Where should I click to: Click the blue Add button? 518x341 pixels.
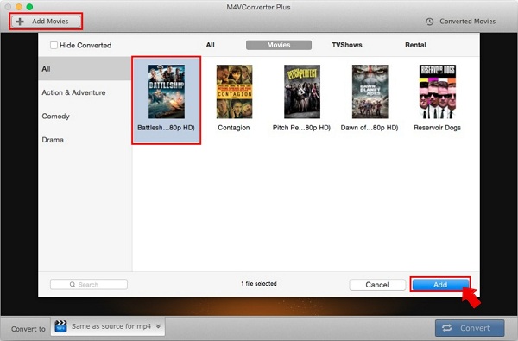tap(440, 285)
